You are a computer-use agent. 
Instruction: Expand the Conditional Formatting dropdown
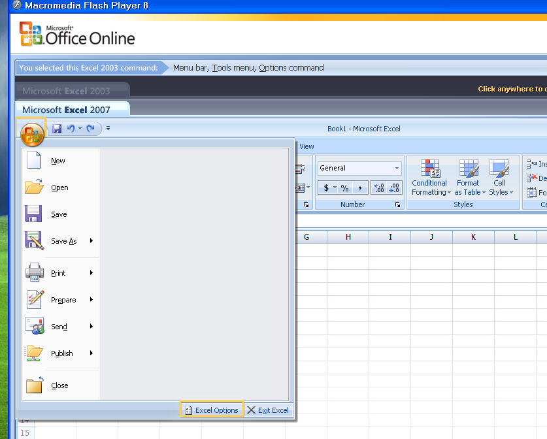pos(429,176)
